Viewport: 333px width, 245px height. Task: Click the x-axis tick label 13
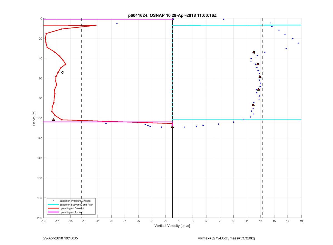tap(261, 221)
